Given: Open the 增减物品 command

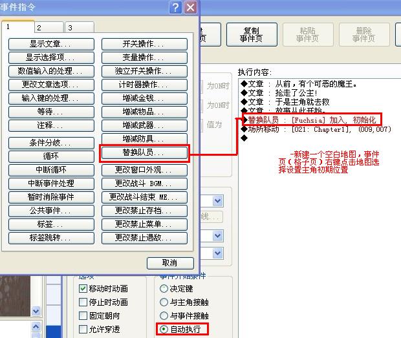Looking at the screenshot, I should coord(144,112).
